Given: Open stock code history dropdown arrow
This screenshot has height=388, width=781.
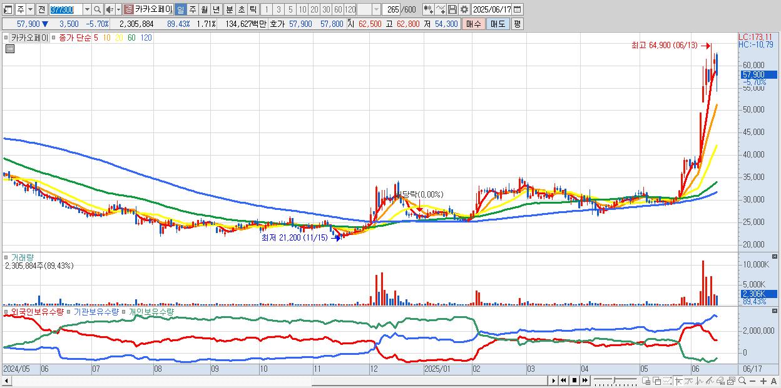Looking at the screenshot, I should click(x=87, y=9).
